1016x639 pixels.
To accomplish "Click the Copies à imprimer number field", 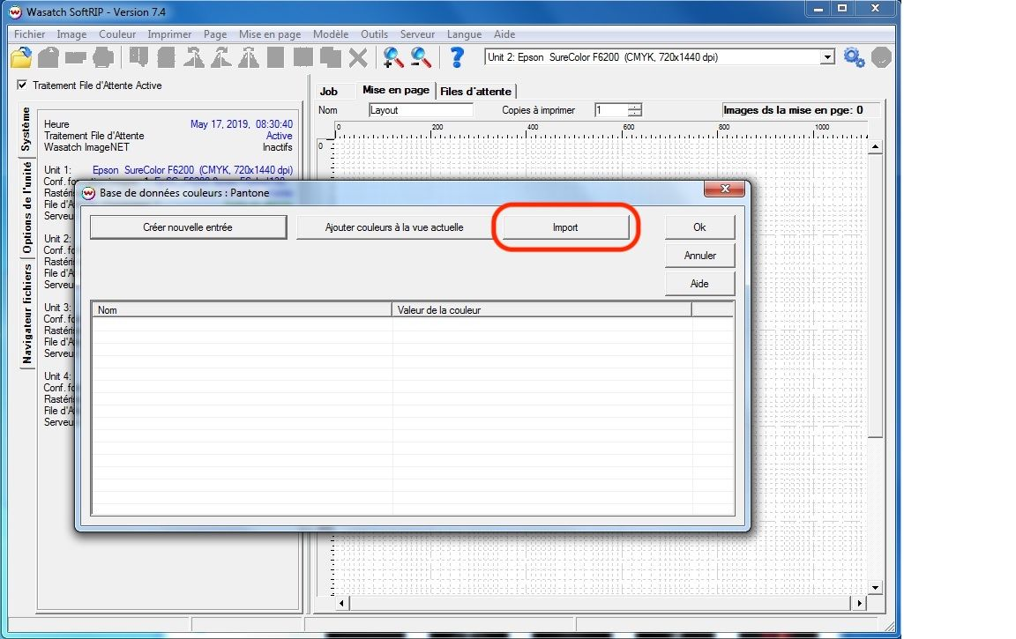I will click(x=611, y=110).
